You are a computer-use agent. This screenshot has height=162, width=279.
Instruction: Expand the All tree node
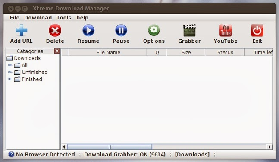tap(10, 65)
